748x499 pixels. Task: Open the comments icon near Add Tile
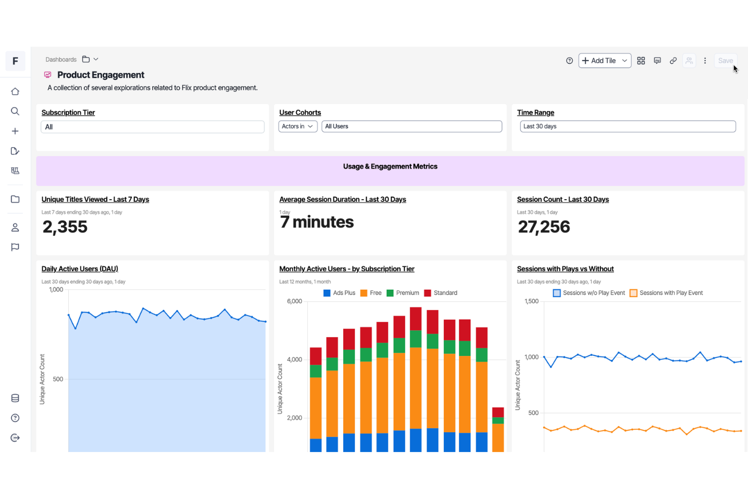pos(657,60)
